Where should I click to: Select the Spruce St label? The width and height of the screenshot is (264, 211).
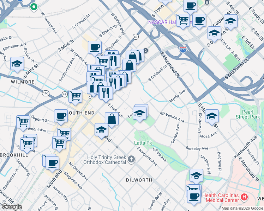29,55
